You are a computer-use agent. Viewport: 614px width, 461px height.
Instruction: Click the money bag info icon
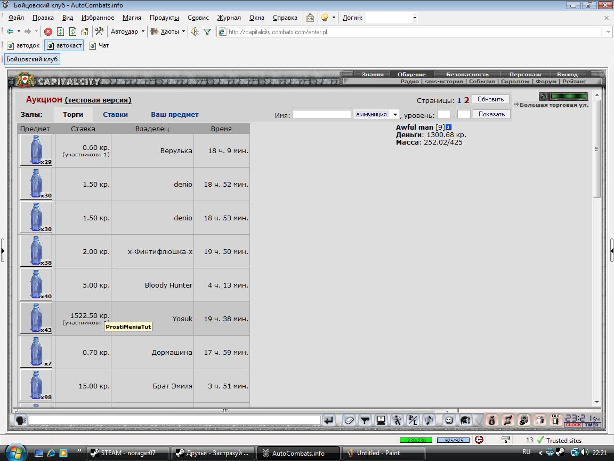point(491,420)
